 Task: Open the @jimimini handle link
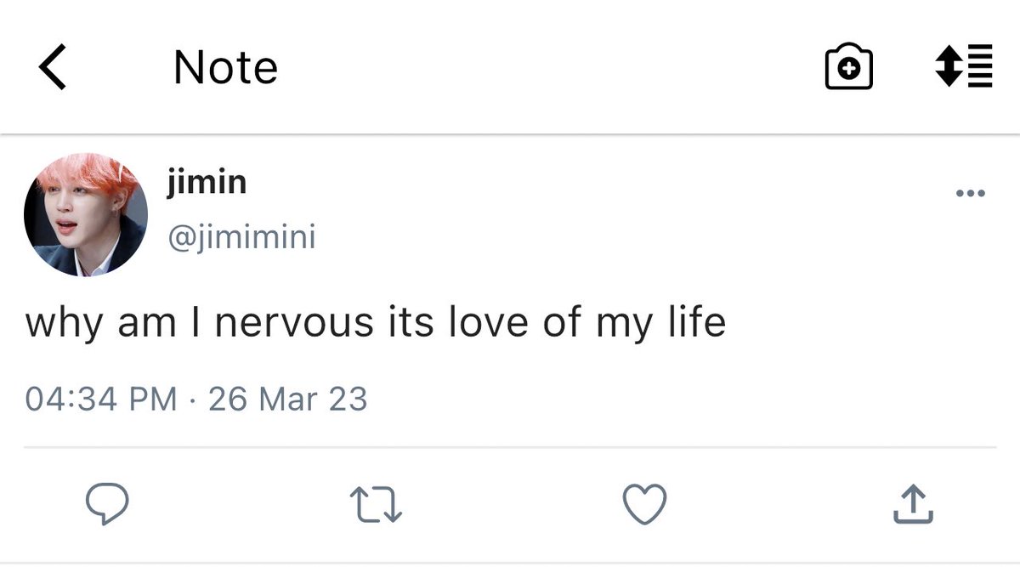243,237
